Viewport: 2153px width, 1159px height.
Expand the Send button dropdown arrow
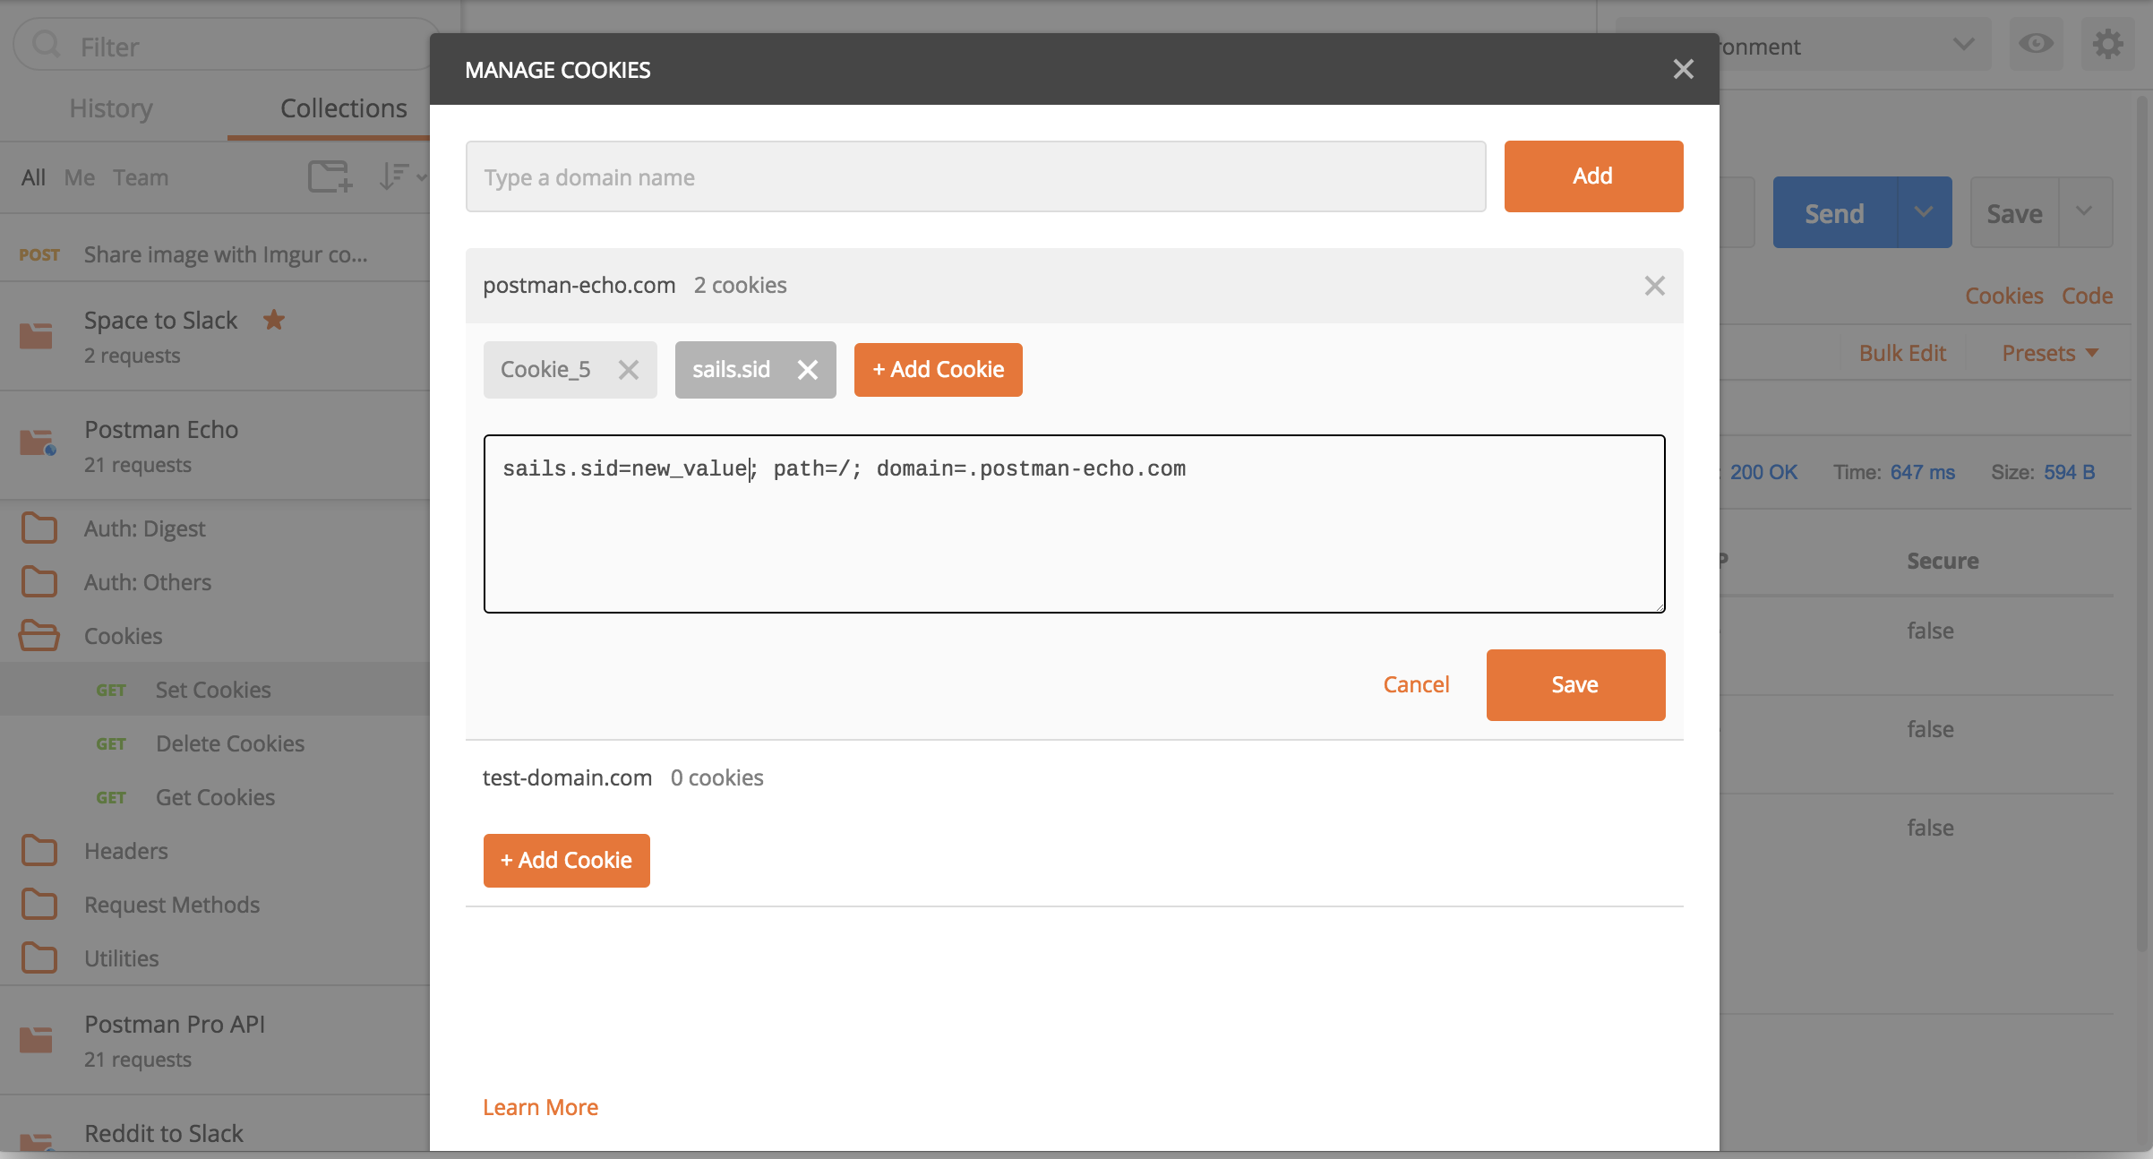click(1924, 212)
